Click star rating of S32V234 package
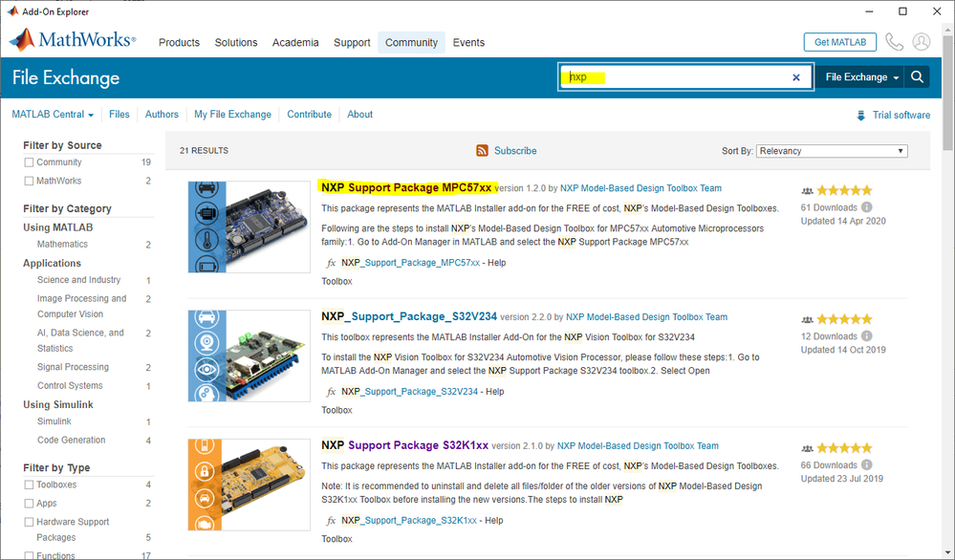 pyautogui.click(x=844, y=319)
